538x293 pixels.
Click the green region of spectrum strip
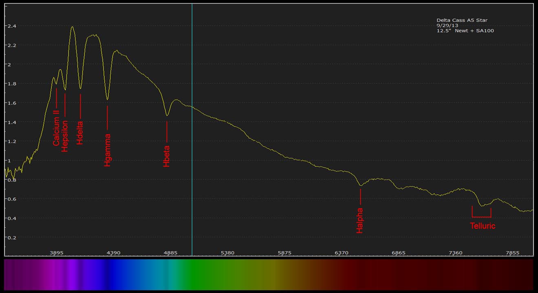click(x=204, y=274)
